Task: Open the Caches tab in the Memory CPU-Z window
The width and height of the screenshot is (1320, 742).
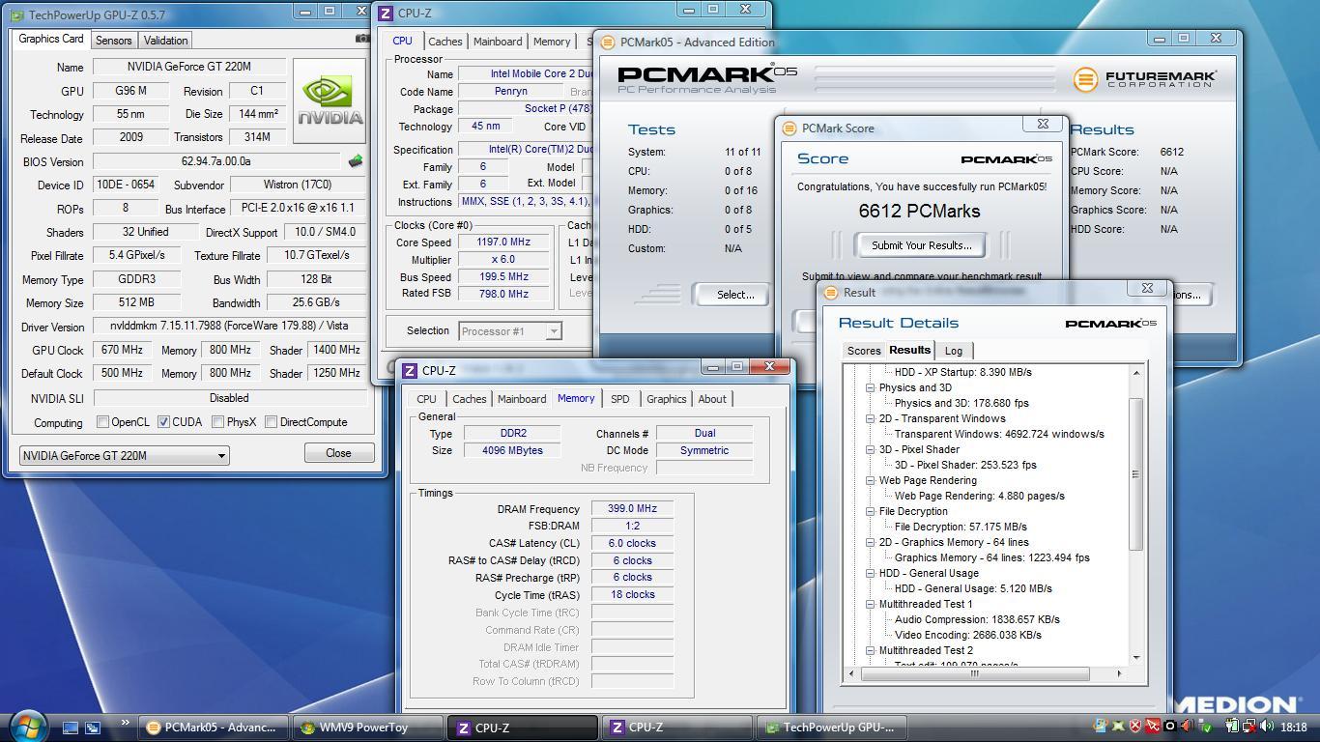Action: (x=469, y=399)
